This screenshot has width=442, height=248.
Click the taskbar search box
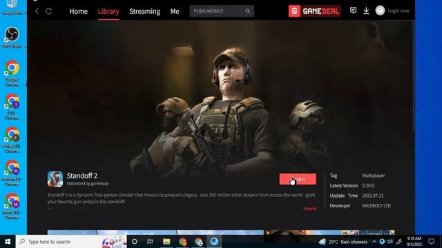pyautogui.click(x=71, y=242)
